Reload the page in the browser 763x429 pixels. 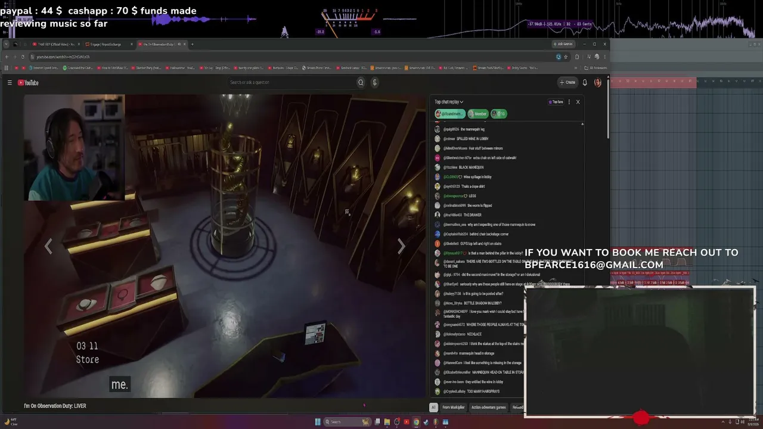pyautogui.click(x=23, y=57)
